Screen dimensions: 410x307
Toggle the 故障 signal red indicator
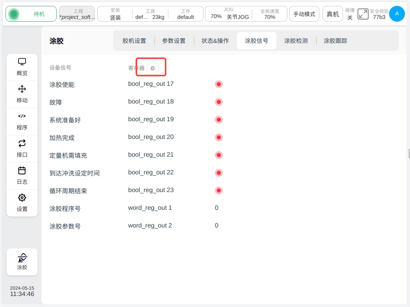219,102
